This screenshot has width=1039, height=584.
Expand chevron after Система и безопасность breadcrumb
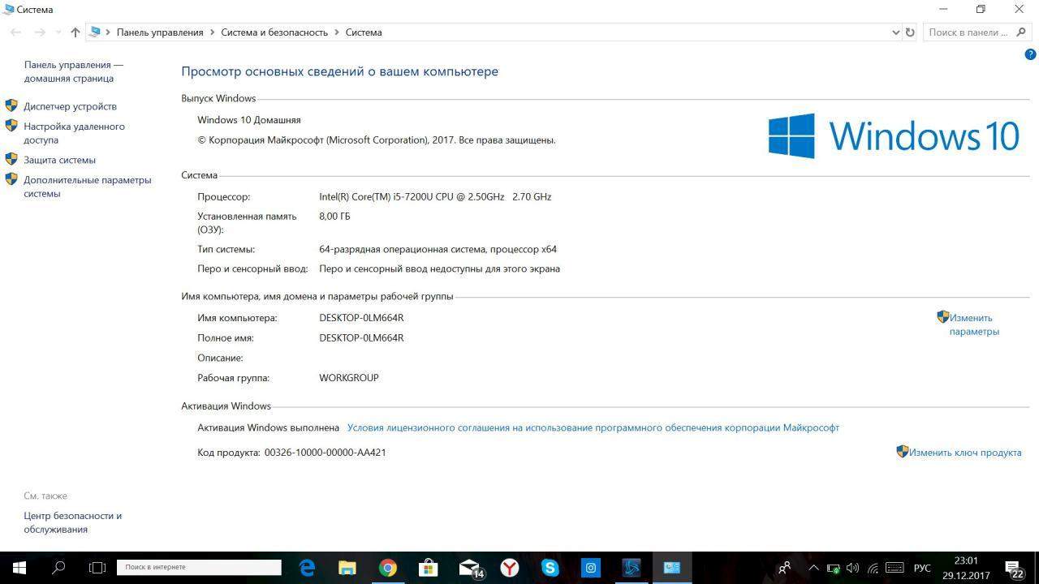(337, 32)
